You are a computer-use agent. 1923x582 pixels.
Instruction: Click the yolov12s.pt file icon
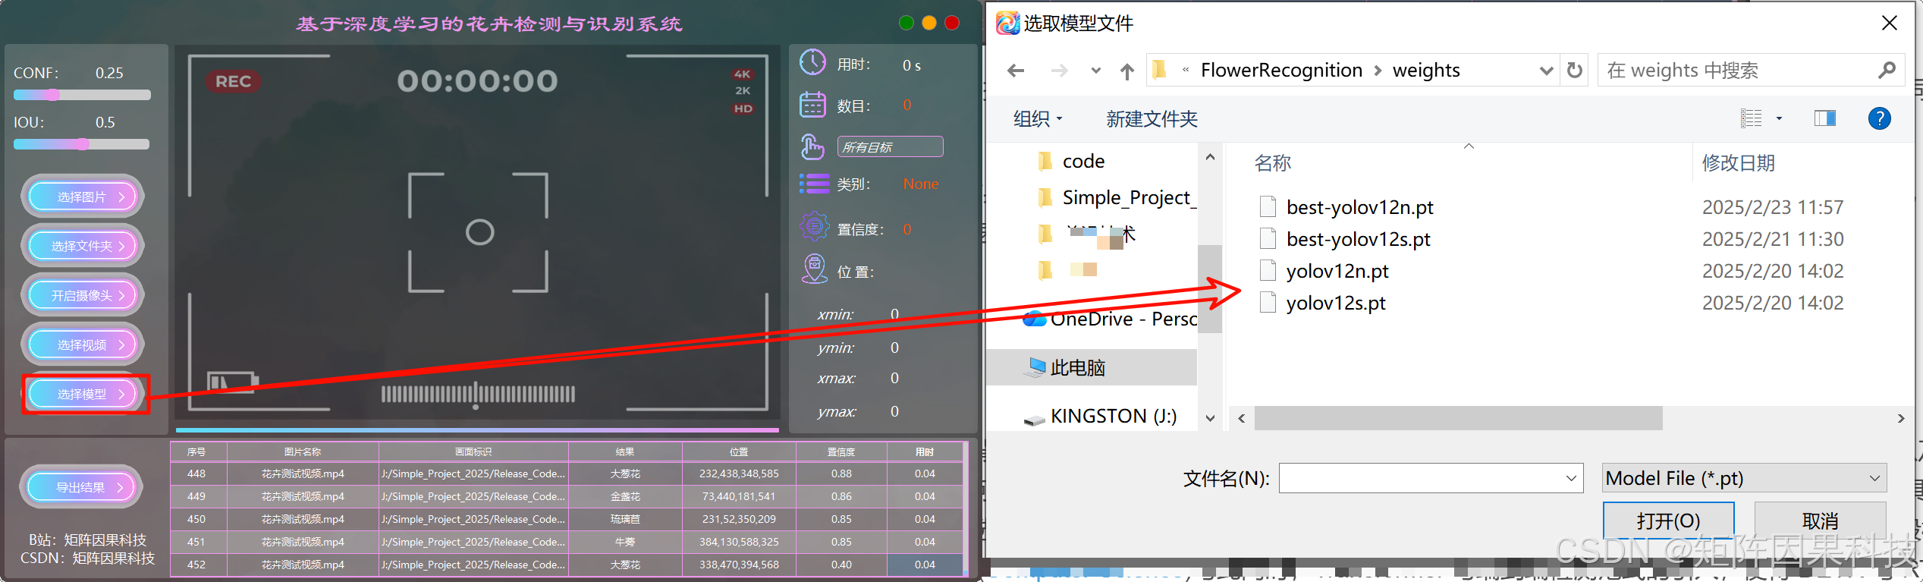[x=1268, y=303]
